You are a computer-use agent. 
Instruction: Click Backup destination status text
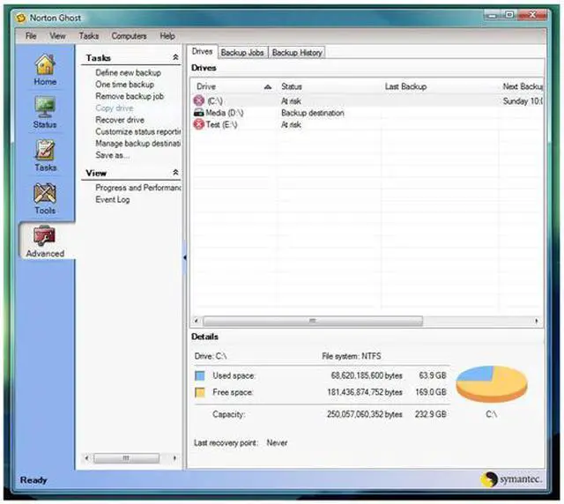tap(313, 113)
